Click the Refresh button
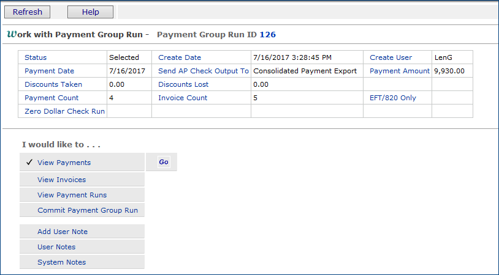Viewport: 499px width, 275px height. pos(28,12)
